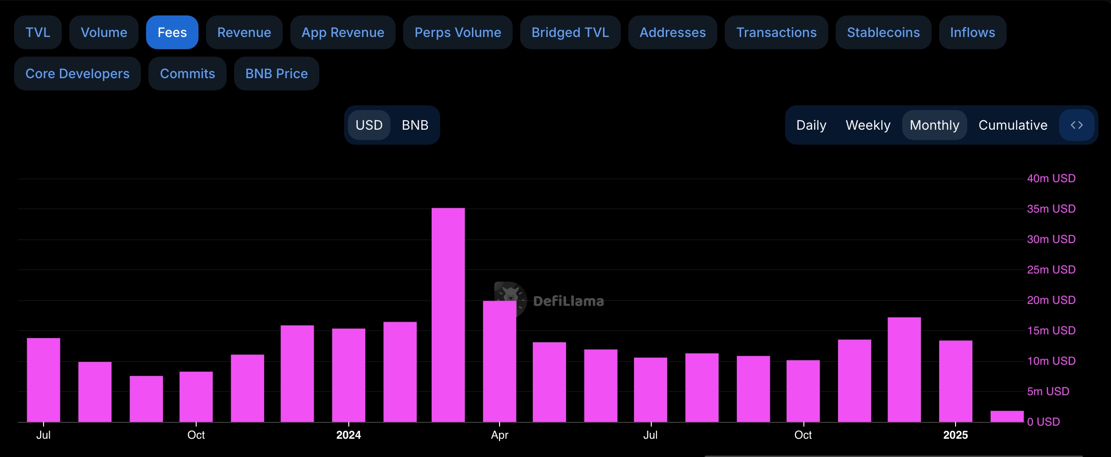This screenshot has width=1111, height=457.
Task: Set chart interval to Daily
Action: click(x=811, y=125)
